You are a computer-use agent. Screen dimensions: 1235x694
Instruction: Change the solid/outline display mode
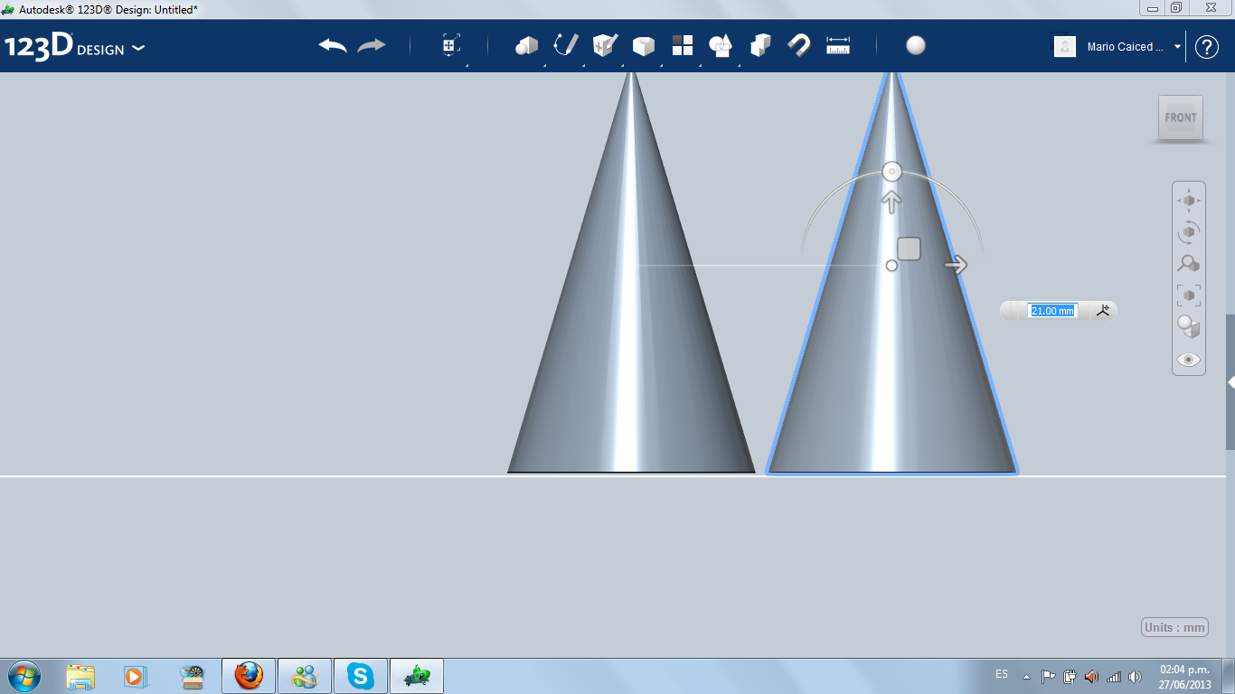(1189, 327)
